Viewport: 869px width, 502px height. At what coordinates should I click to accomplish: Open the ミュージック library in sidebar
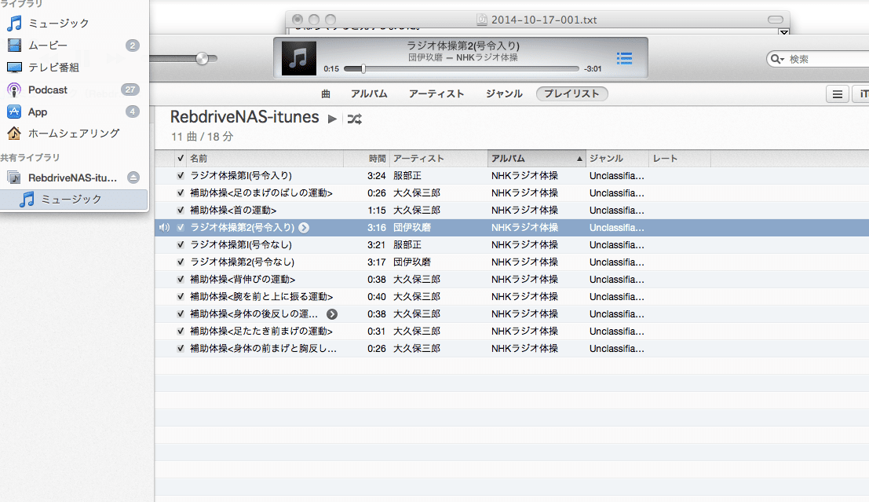[58, 24]
